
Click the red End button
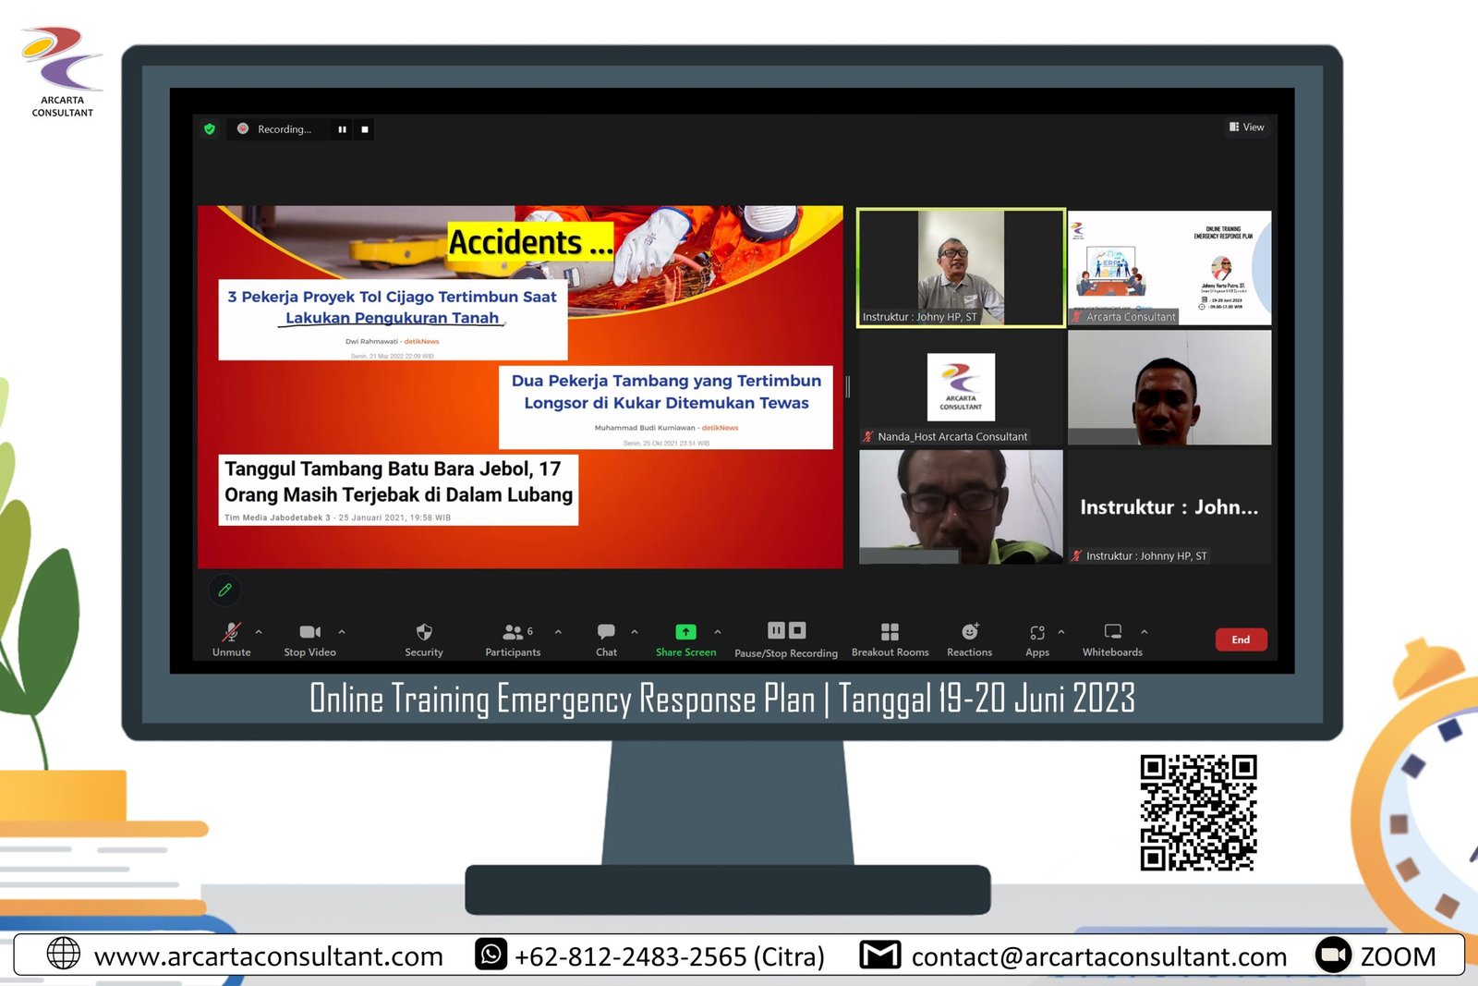coord(1241,639)
